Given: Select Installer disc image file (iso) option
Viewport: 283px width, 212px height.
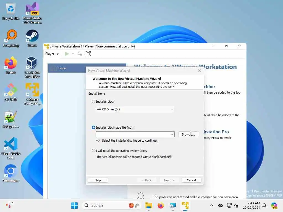Looking at the screenshot, I should pyautogui.click(x=93, y=128).
